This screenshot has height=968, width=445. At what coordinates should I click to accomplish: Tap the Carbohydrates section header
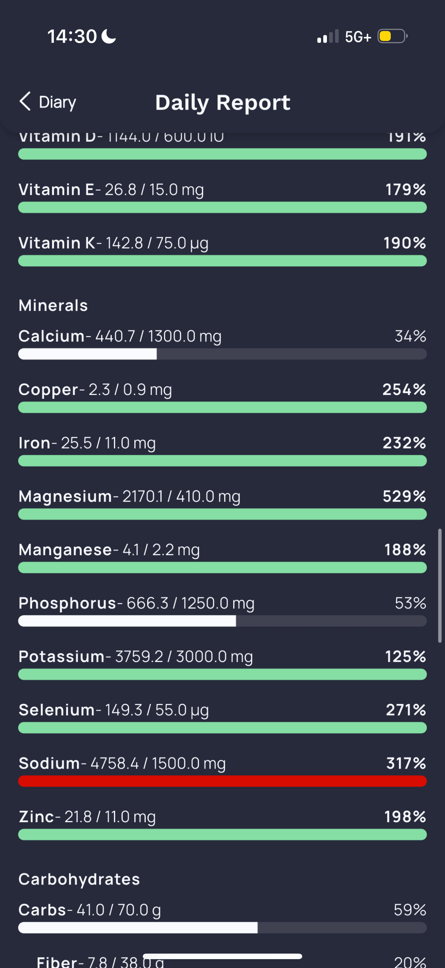coord(79,879)
